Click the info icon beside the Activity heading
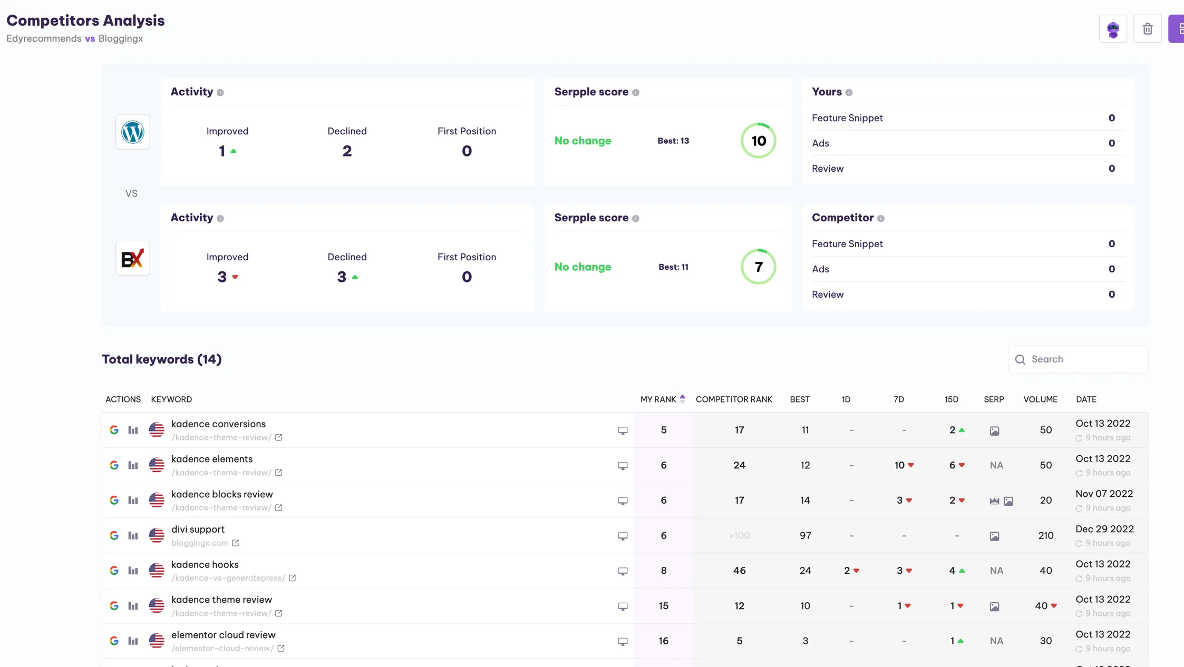The image size is (1184, 667). pyautogui.click(x=221, y=92)
